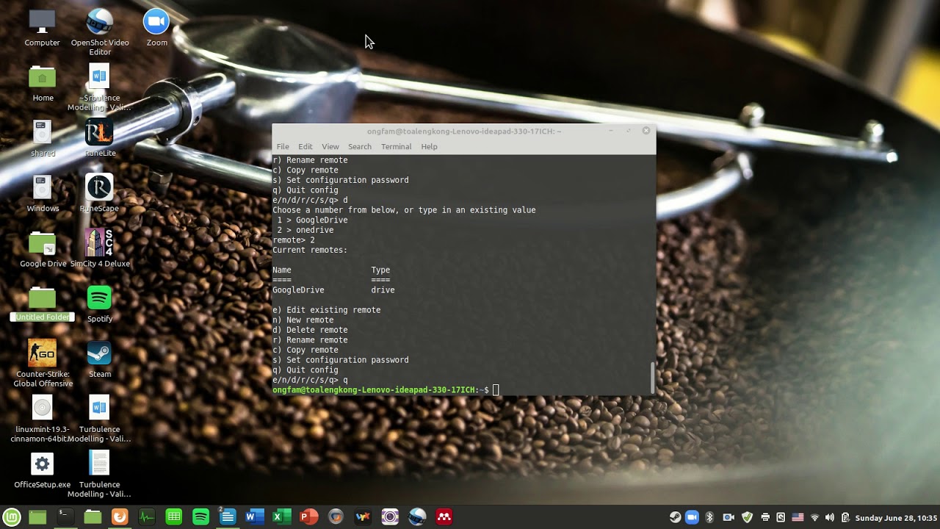
Task: Select the ~$rbulence Modelling temp Word file
Action: [x=99, y=87]
